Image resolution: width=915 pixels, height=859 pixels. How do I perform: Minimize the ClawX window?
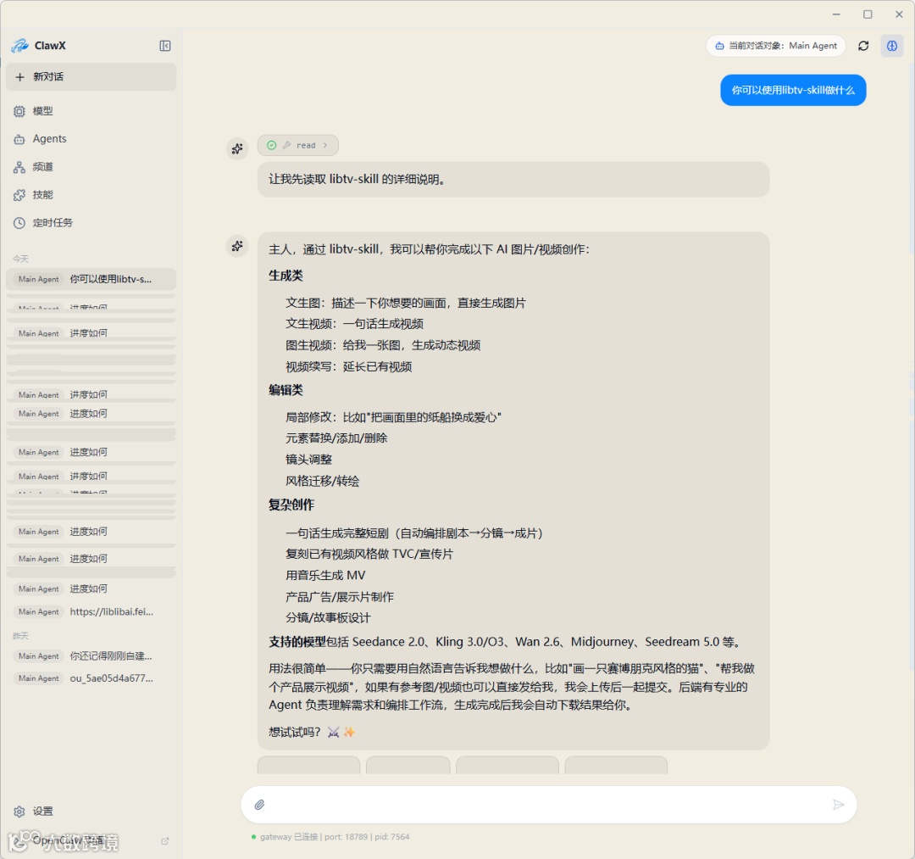coord(836,14)
